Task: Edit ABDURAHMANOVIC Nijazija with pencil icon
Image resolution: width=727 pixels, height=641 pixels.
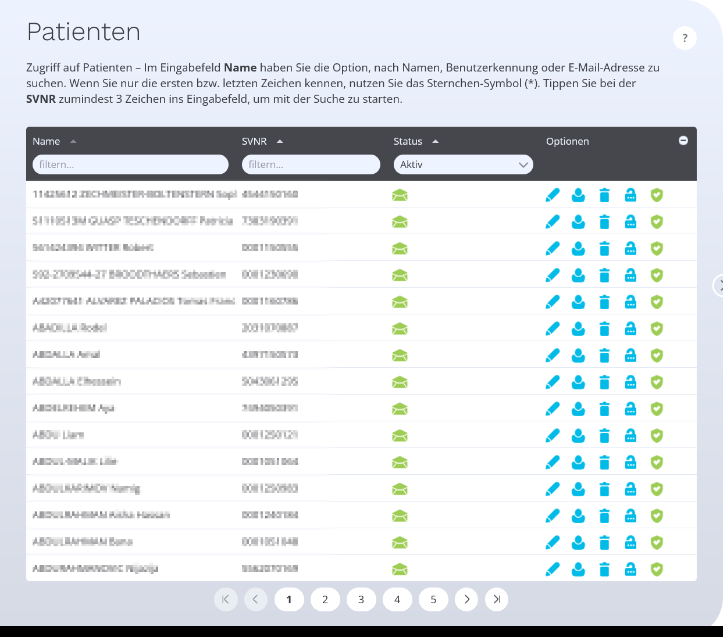Action: [x=553, y=570]
